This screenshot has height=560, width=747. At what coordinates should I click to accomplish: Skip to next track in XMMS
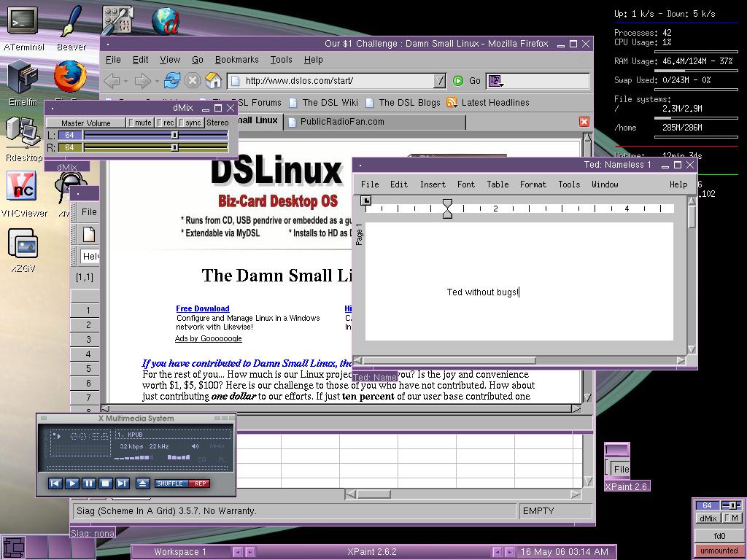(123, 483)
